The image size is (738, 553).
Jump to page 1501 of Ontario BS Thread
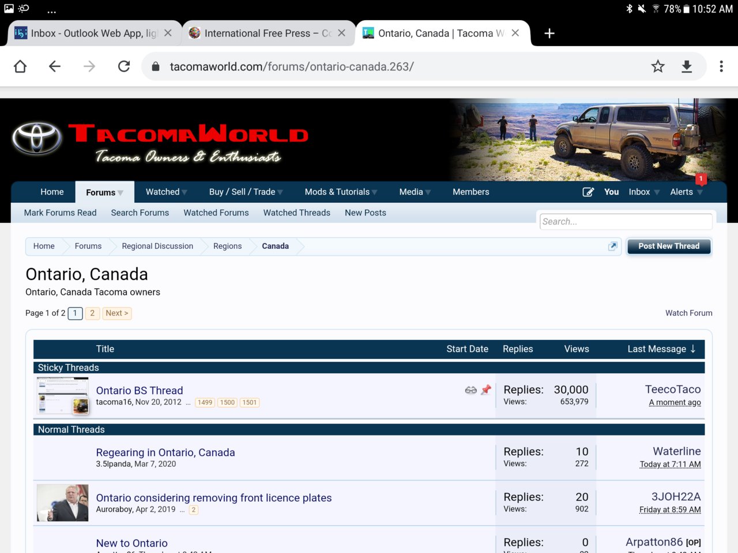[x=250, y=403]
